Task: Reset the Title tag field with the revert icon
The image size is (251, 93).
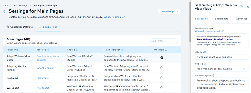Action: coord(244,69)
